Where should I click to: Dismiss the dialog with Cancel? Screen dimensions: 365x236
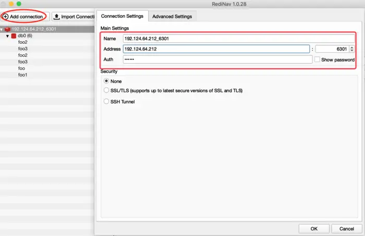pyautogui.click(x=347, y=229)
